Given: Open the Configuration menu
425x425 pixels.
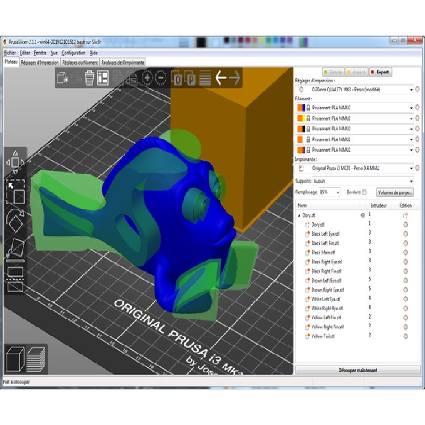Looking at the screenshot, I should pos(73,53).
